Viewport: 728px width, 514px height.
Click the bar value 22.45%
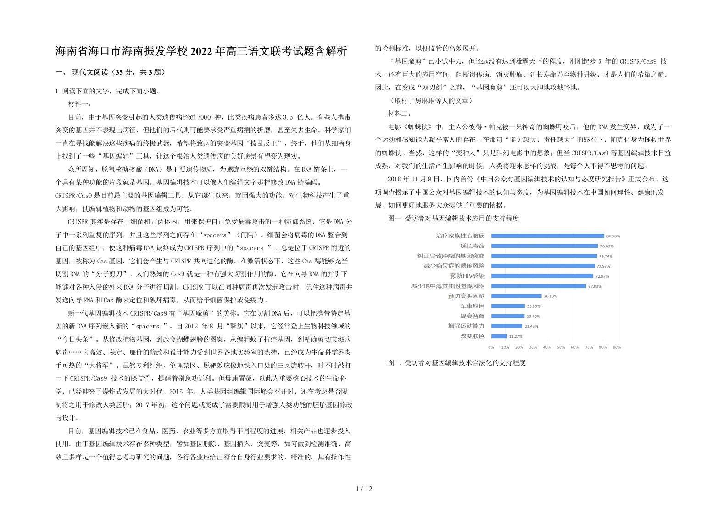pyautogui.click(x=531, y=327)
